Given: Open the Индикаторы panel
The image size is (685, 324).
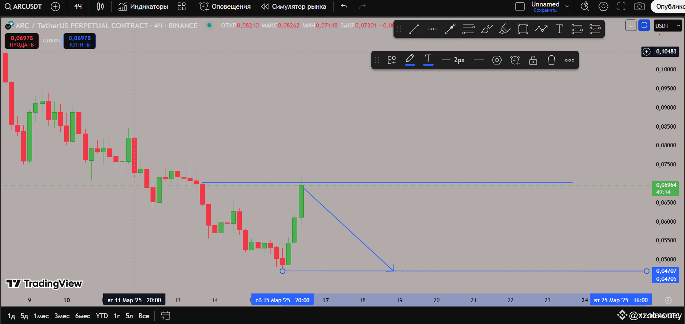Looking at the screenshot, I should point(143,6).
